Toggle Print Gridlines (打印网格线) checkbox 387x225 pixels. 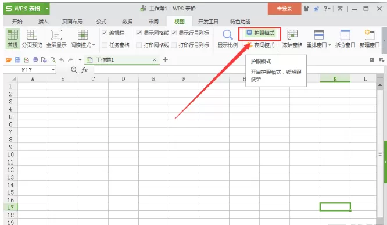pyautogui.click(x=139, y=45)
